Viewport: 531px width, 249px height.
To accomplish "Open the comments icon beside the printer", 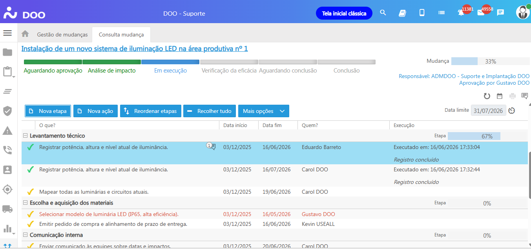I will [x=525, y=96].
